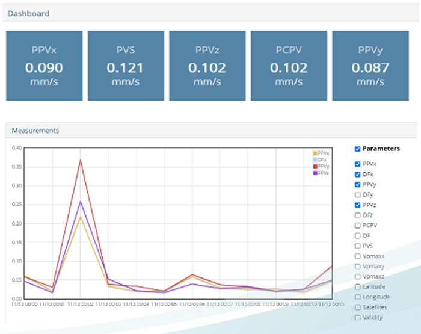Enable the DFy parameter checkbox
The width and height of the screenshot is (421, 334).
tap(358, 194)
